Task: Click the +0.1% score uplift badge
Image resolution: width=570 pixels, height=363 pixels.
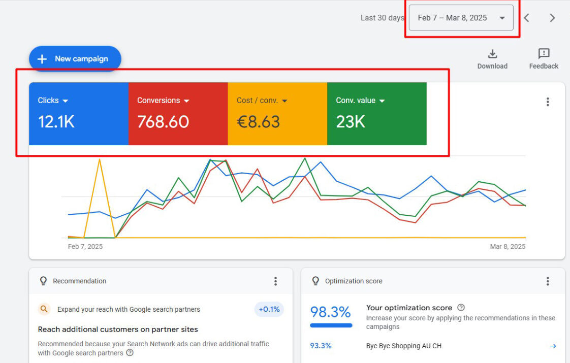Action: [x=269, y=309]
